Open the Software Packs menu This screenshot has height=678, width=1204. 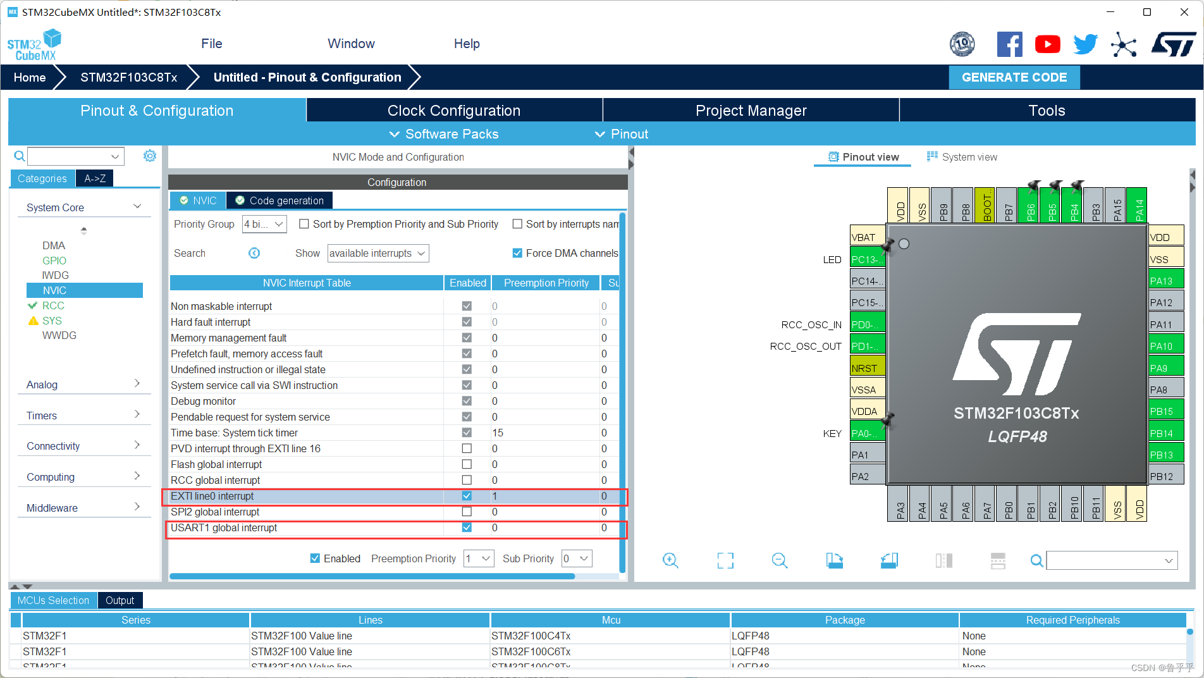click(444, 134)
